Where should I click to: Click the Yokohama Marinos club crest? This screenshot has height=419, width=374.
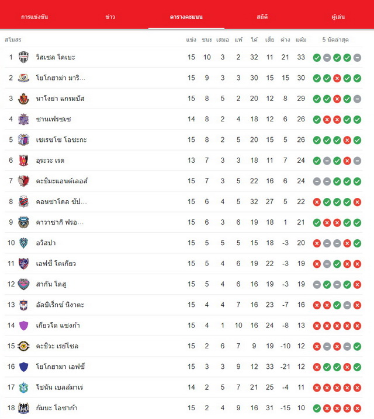23,78
